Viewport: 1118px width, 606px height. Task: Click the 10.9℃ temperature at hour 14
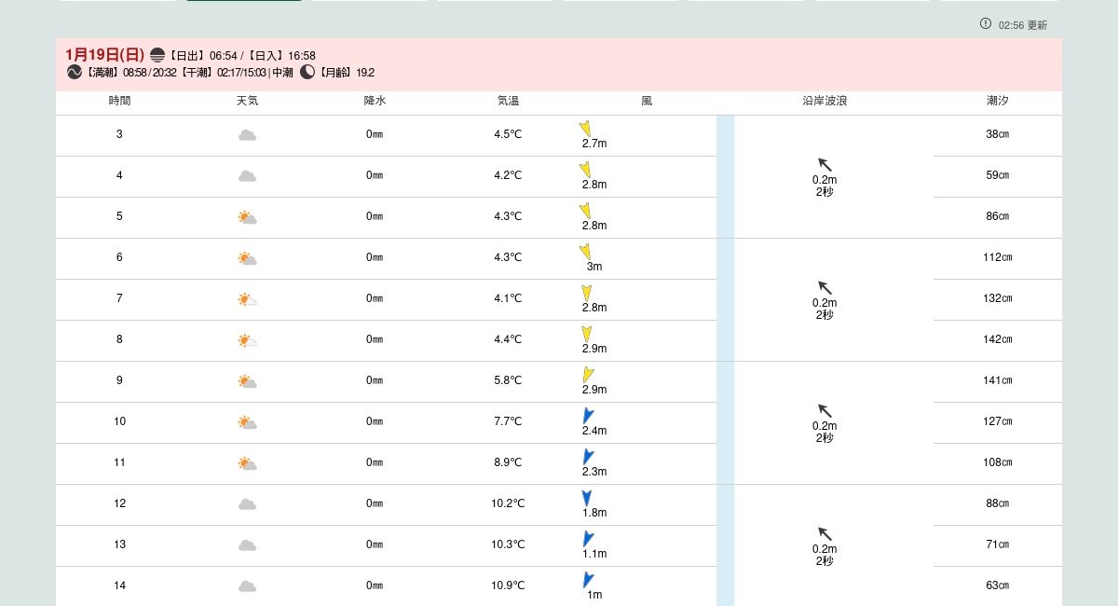(508, 585)
